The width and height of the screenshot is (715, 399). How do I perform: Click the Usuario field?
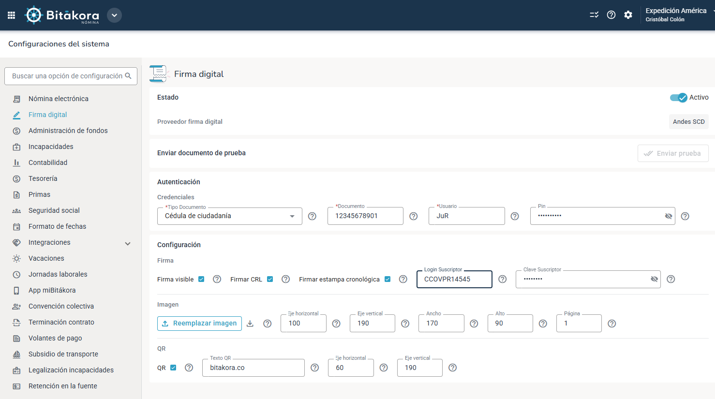[x=467, y=216]
